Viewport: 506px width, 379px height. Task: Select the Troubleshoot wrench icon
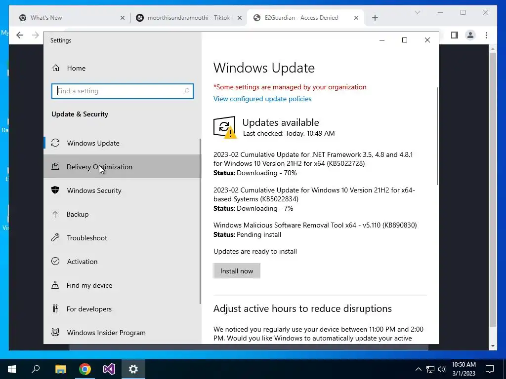coord(55,237)
